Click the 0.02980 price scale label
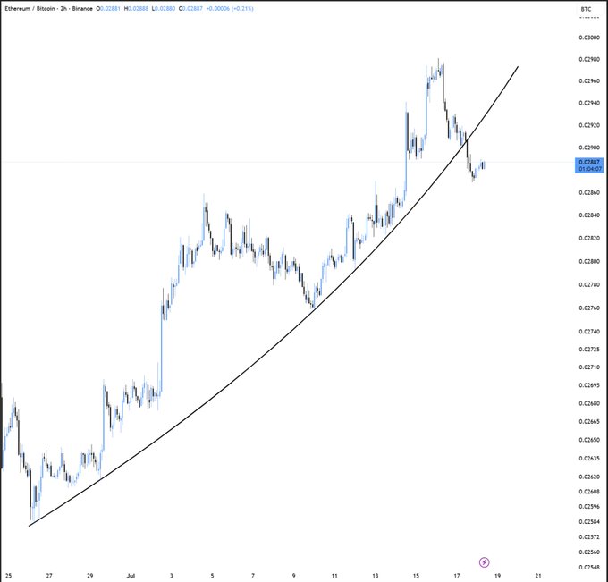 589,59
